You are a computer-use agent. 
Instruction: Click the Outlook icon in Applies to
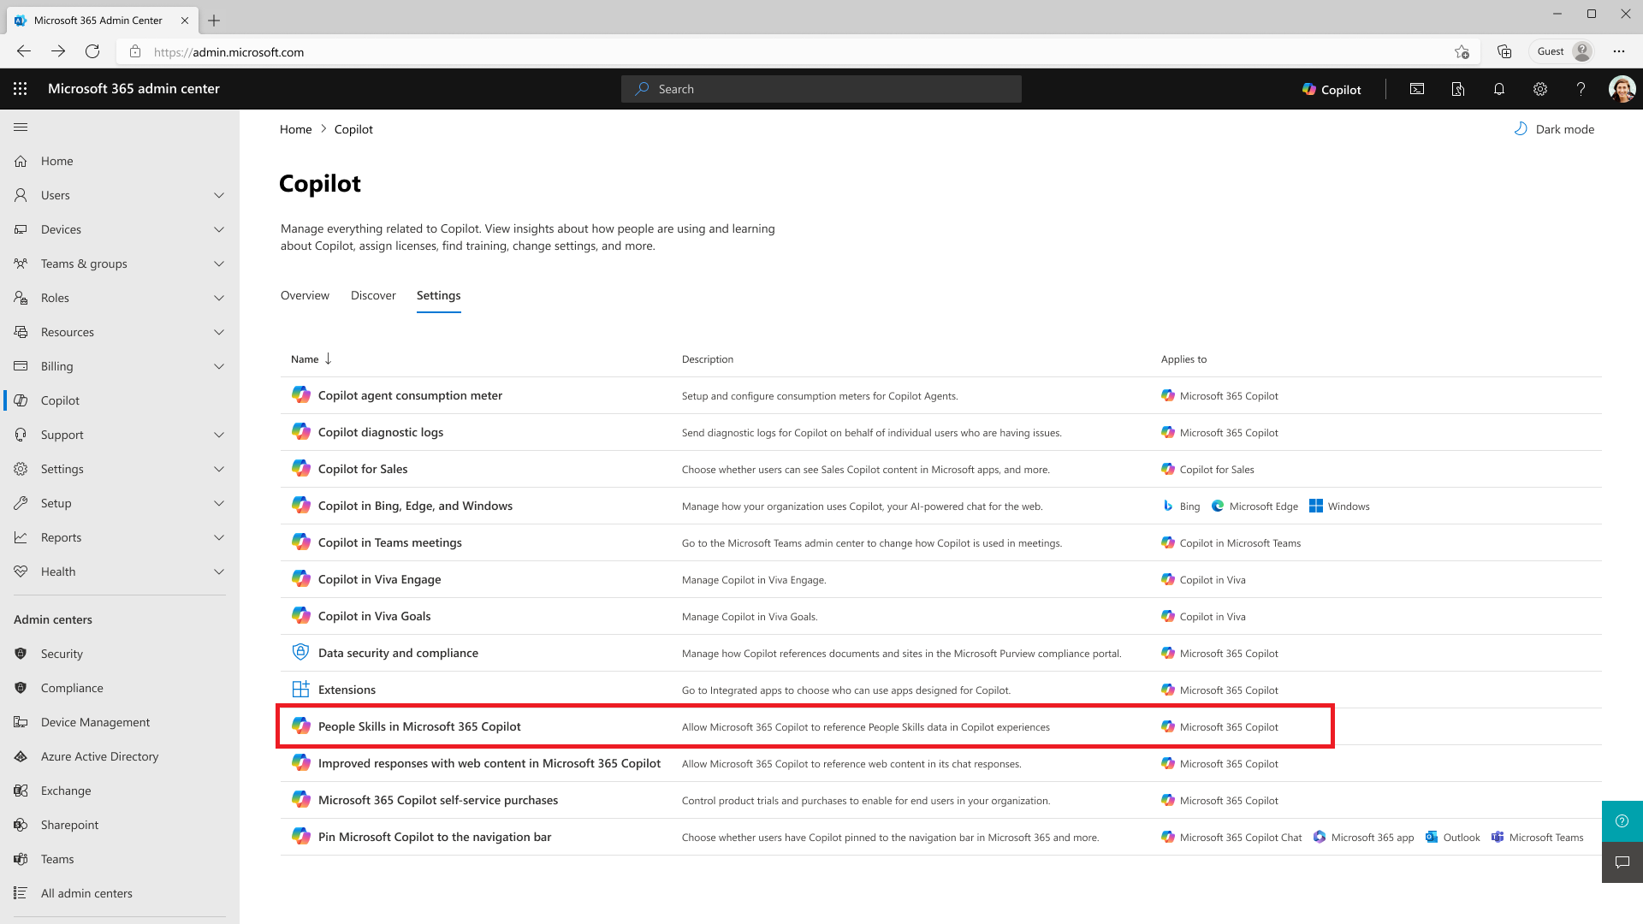1432,838
